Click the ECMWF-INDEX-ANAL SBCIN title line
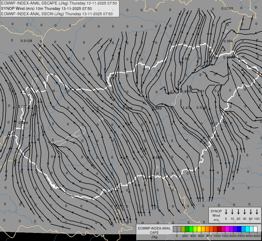 [57, 14]
